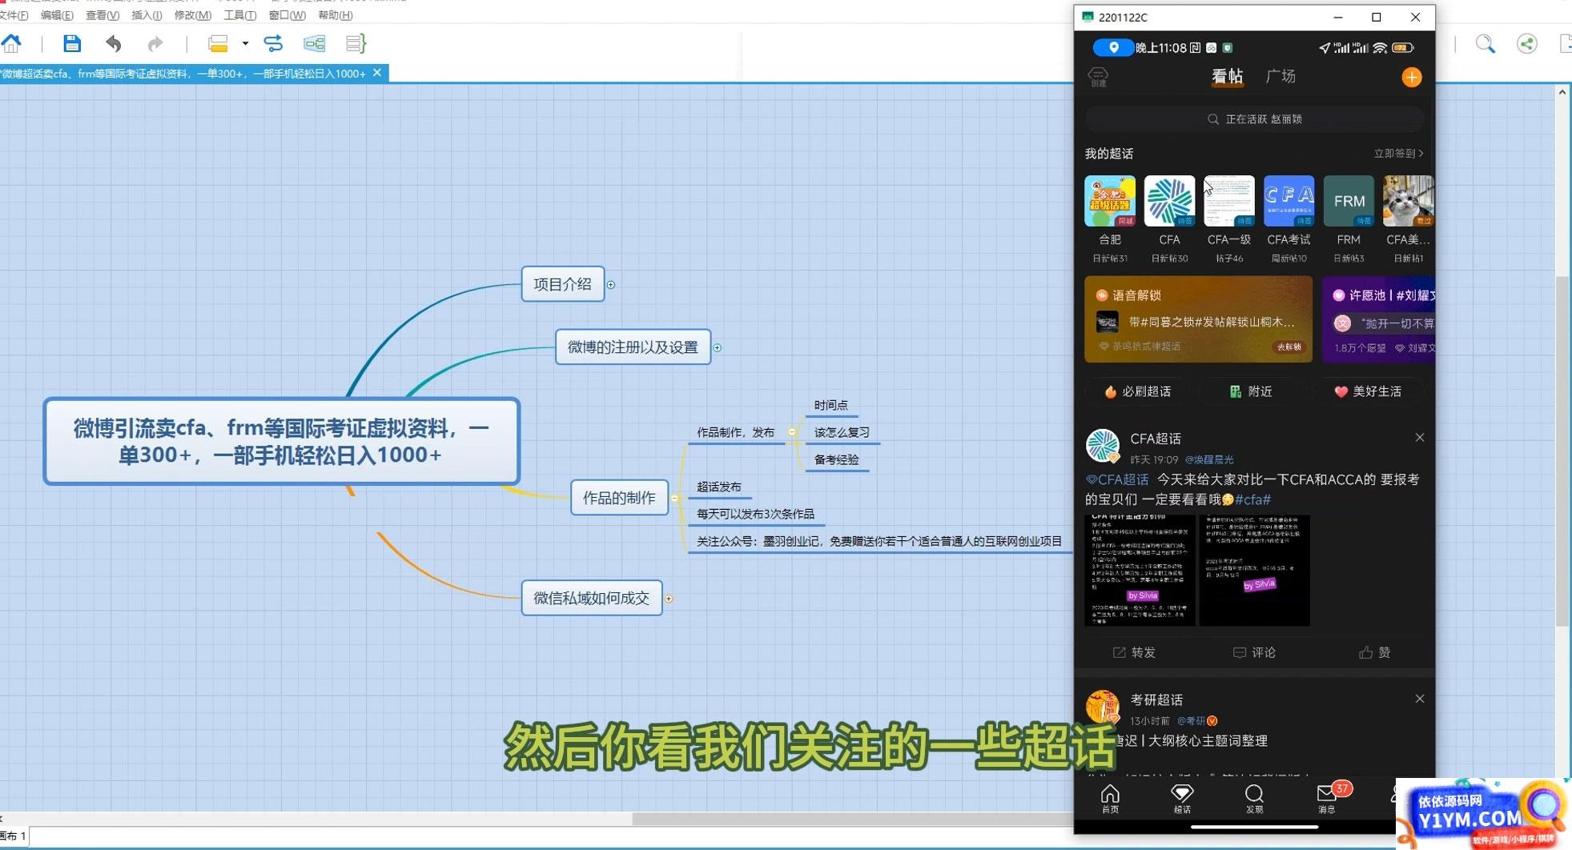
Task: Open the CFA super topic icon
Action: (x=1169, y=201)
